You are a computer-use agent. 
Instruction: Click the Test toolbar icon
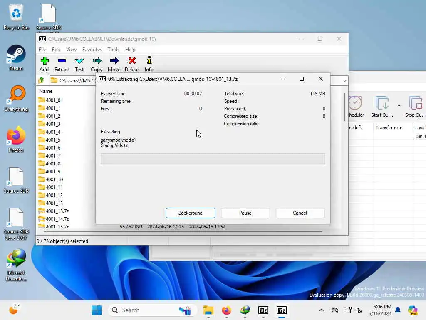(79, 64)
